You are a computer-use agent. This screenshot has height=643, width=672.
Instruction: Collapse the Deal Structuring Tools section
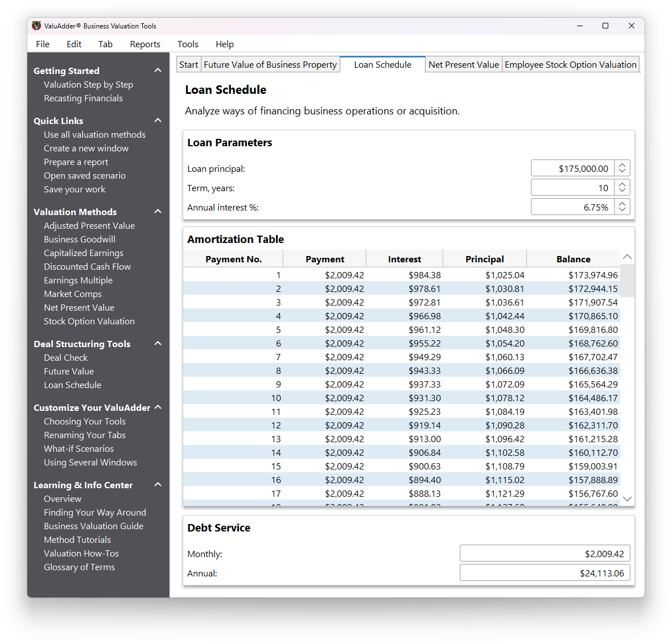click(x=158, y=343)
